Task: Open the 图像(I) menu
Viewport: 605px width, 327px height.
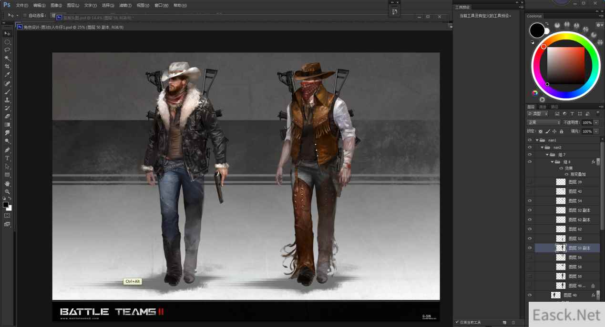Action: coord(56,5)
